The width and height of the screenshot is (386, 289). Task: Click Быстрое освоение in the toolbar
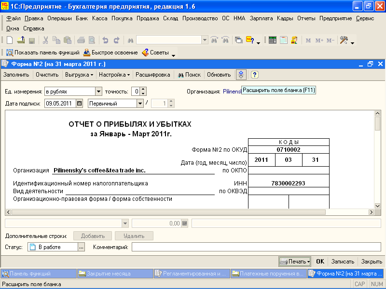pos(110,53)
